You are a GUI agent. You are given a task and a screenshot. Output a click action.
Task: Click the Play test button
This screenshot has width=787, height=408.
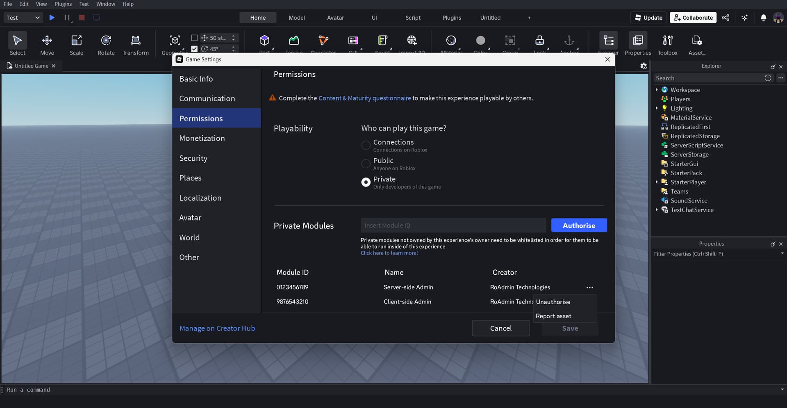tap(52, 18)
